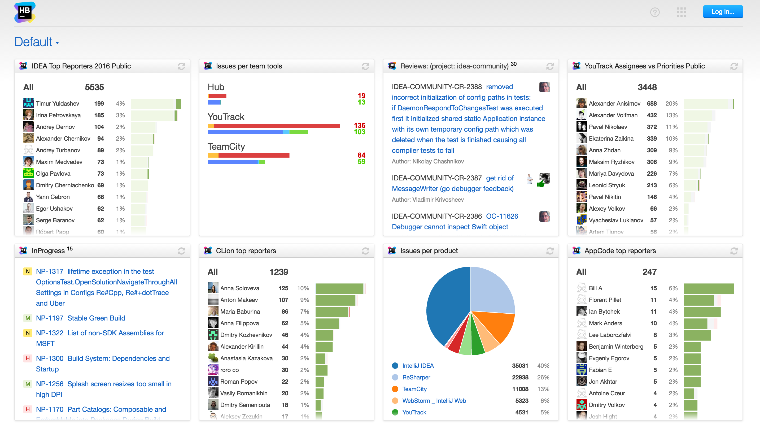Click ReSharper legend link
760x424 pixels.
416,377
